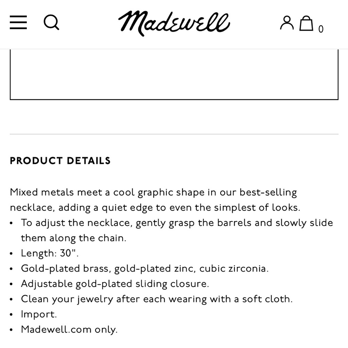Navigate home via the Madewell wordmark
This screenshot has height=348, width=348.
tap(174, 24)
